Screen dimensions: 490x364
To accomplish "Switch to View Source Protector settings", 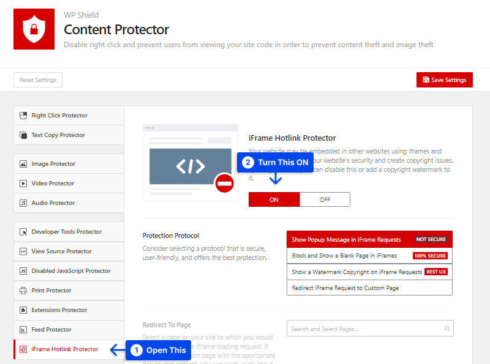I will pos(69,251).
